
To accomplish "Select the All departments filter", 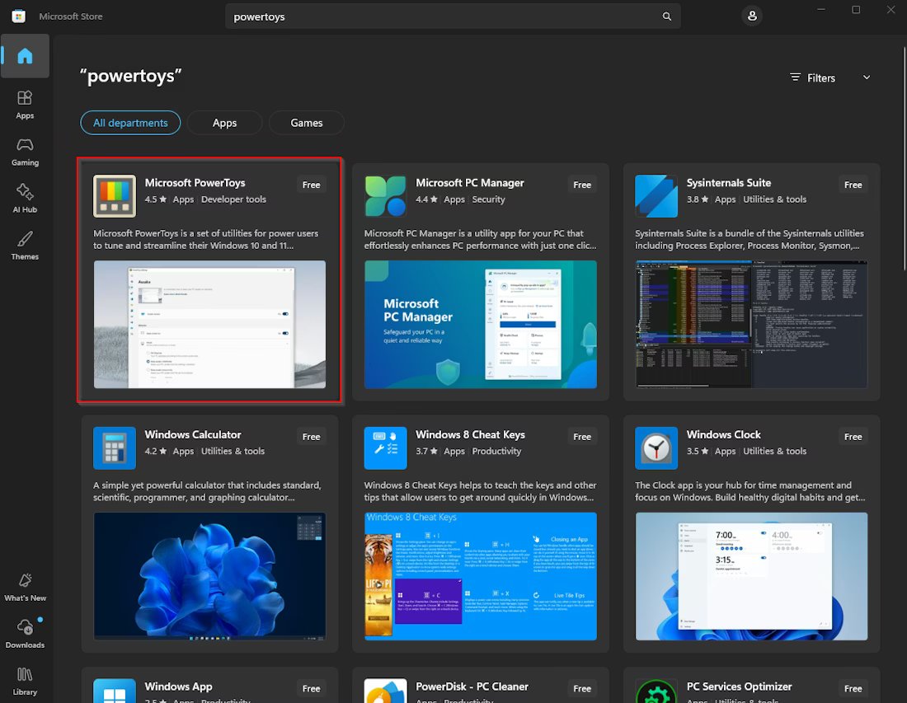I will [x=130, y=123].
